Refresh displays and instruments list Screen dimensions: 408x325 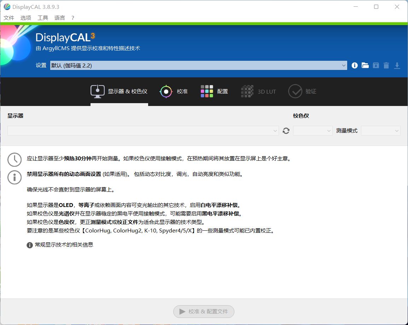286,131
